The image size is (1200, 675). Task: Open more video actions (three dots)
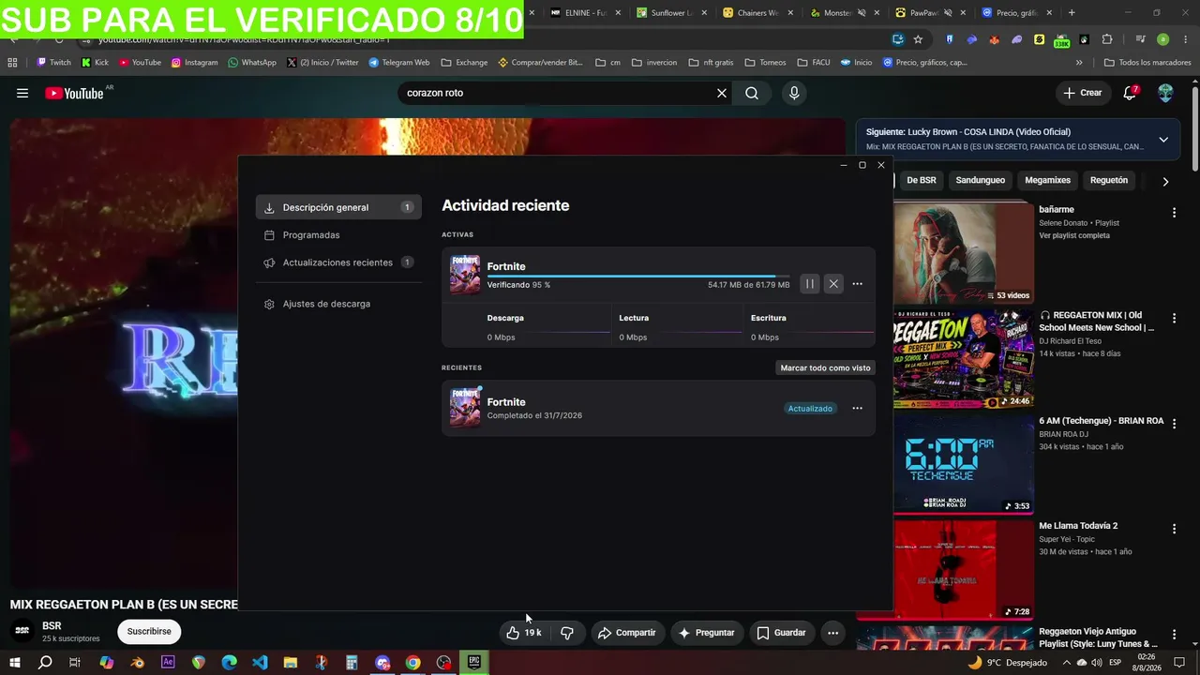coord(832,633)
